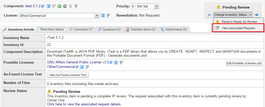This screenshot has width=265, height=107.
Task: Open the info icon beside the GNU Affero license
Action: (x=116, y=63)
